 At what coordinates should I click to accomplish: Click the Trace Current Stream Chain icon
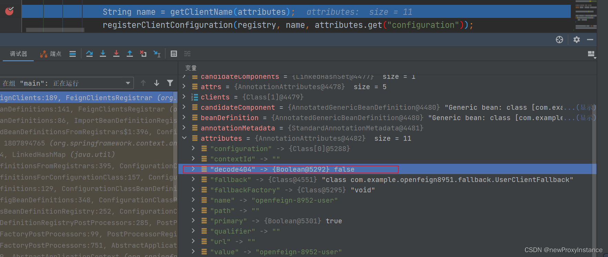(x=187, y=54)
